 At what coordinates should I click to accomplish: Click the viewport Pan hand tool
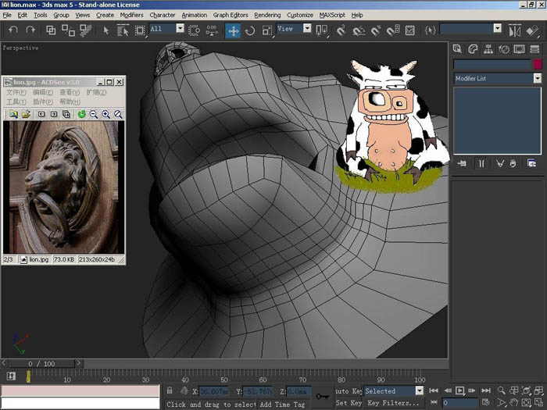point(513,402)
